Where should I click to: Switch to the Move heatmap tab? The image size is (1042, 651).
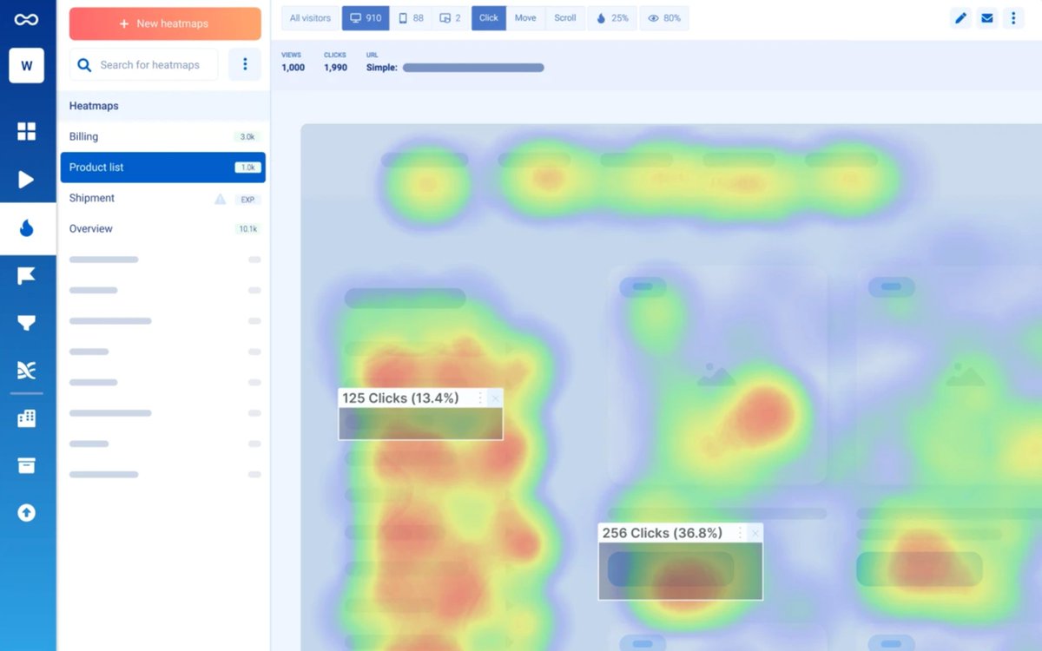pyautogui.click(x=525, y=17)
